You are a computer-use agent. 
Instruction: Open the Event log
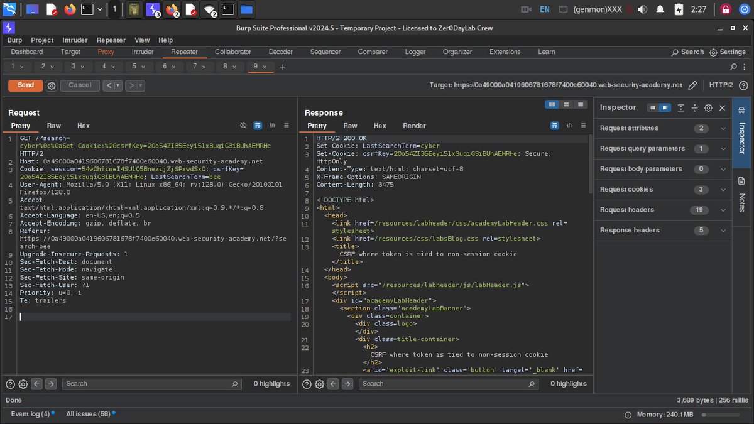coord(30,414)
